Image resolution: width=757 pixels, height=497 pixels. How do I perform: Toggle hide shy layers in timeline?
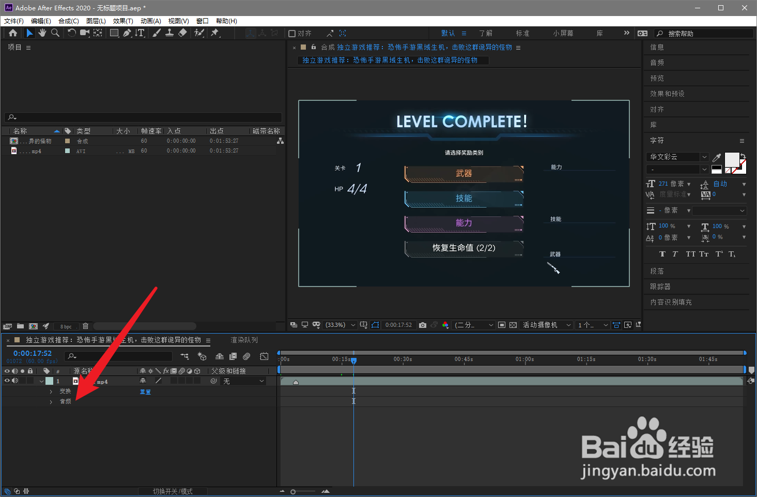click(220, 356)
